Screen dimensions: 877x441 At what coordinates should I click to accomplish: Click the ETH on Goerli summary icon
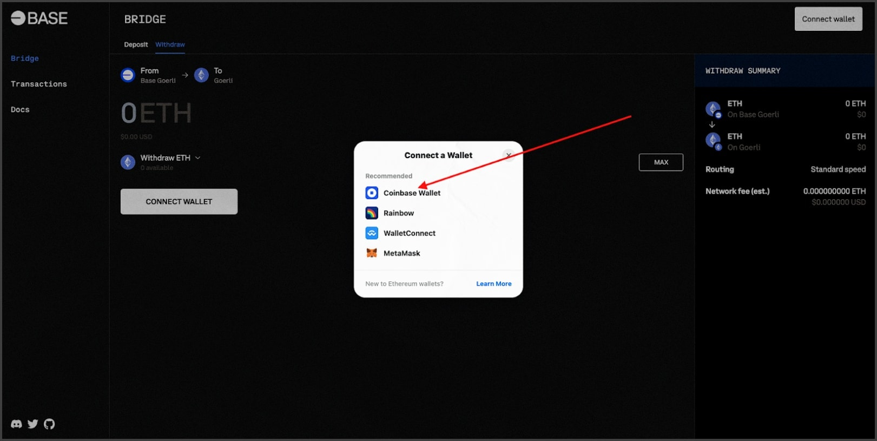point(713,141)
